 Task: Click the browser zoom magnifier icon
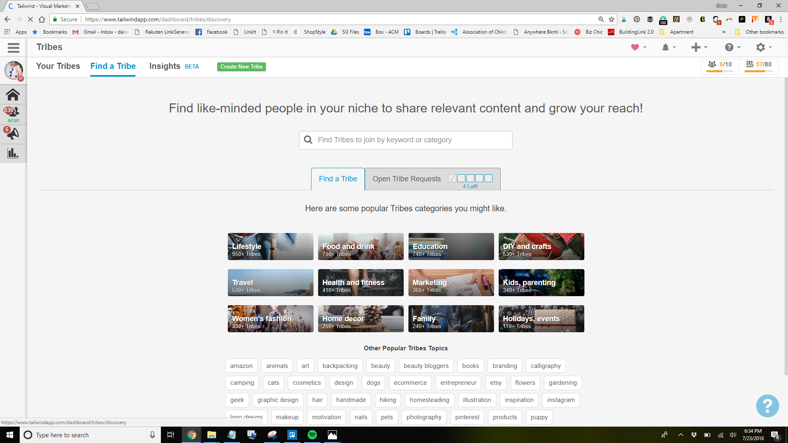601,19
